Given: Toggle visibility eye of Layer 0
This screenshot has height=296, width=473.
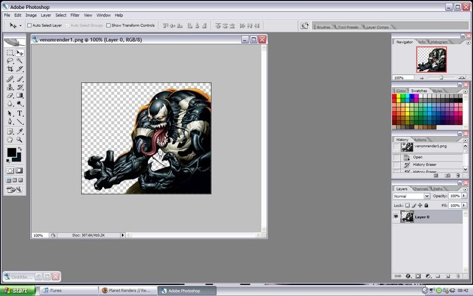Looking at the screenshot, I should (396, 217).
